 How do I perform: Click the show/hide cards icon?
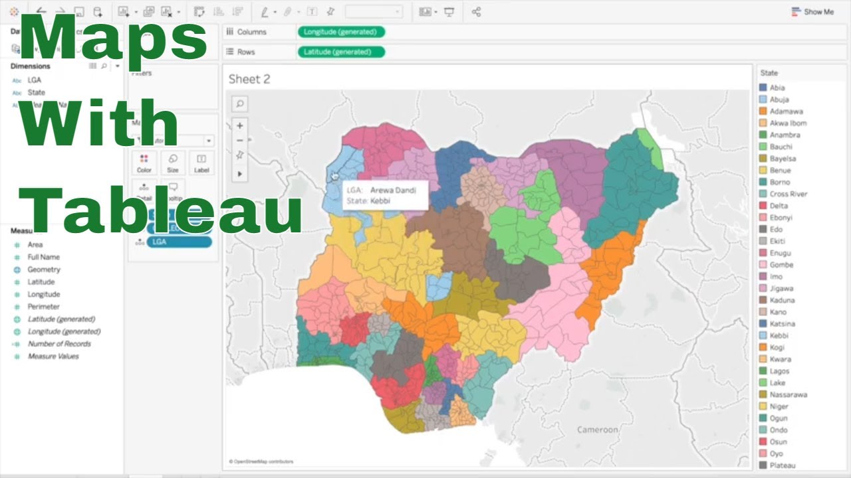[x=425, y=12]
